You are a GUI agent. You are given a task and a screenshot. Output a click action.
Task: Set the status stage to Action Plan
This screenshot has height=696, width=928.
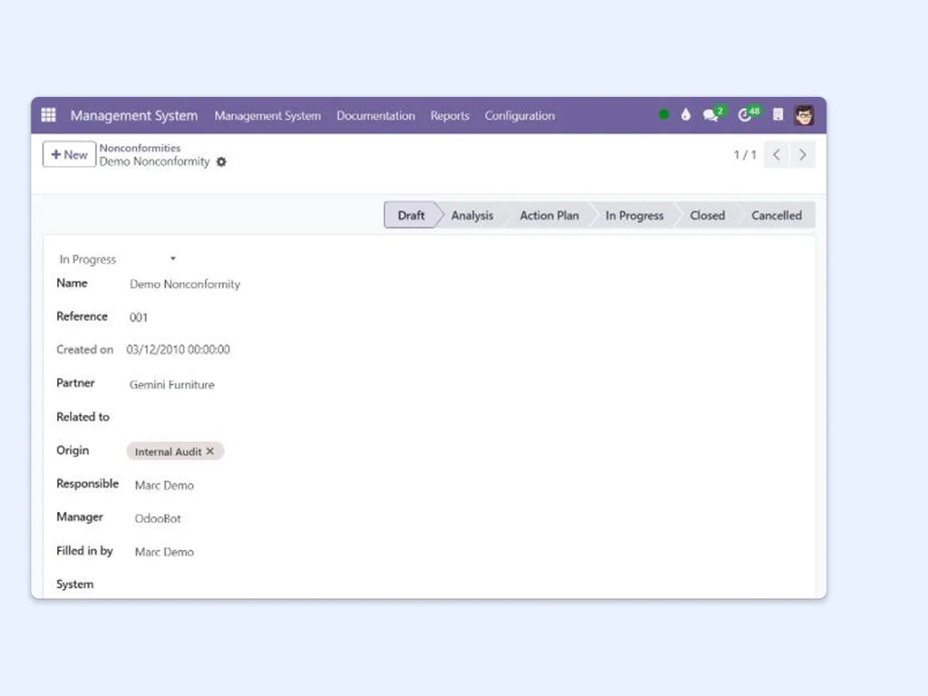(549, 216)
